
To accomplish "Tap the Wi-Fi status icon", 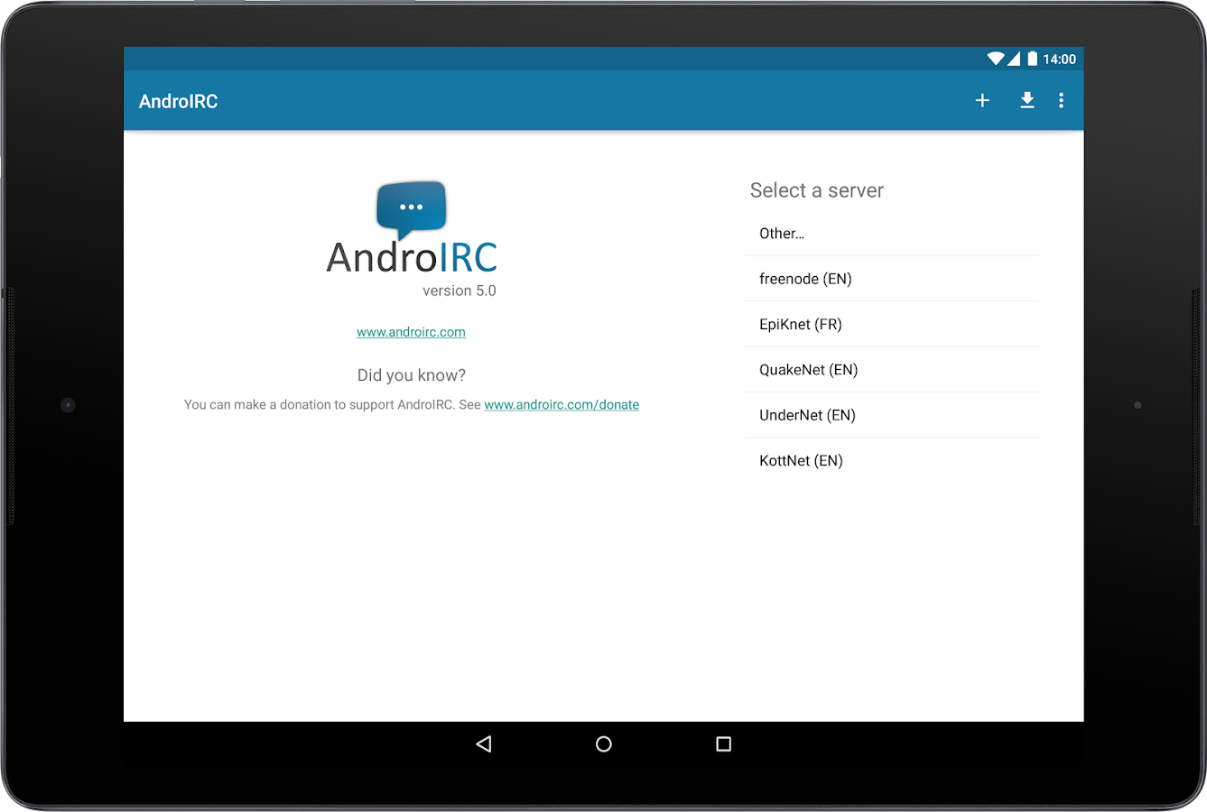I will pos(996,58).
